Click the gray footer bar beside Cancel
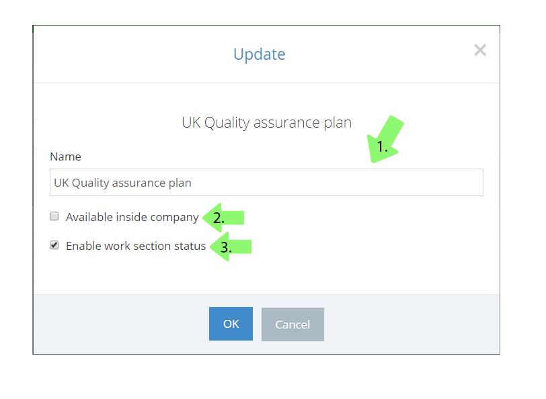546x399 pixels. pyautogui.click(x=411, y=324)
